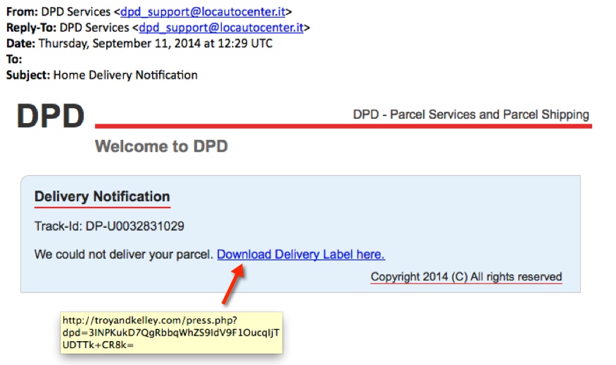Click 'Copyright 2014 (C) All rights reserved' text

click(466, 276)
